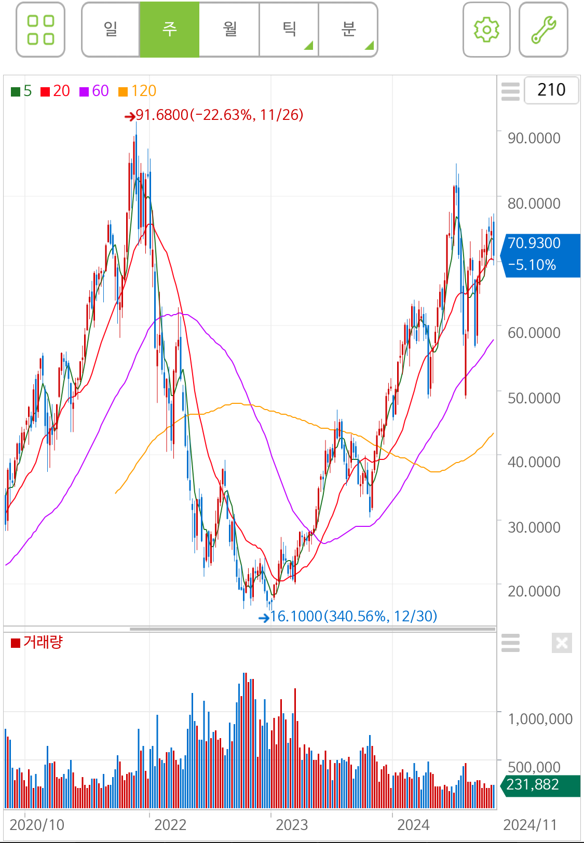Click orange 120-period moving average swatch
Screen dimensions: 584x843
(x=123, y=92)
